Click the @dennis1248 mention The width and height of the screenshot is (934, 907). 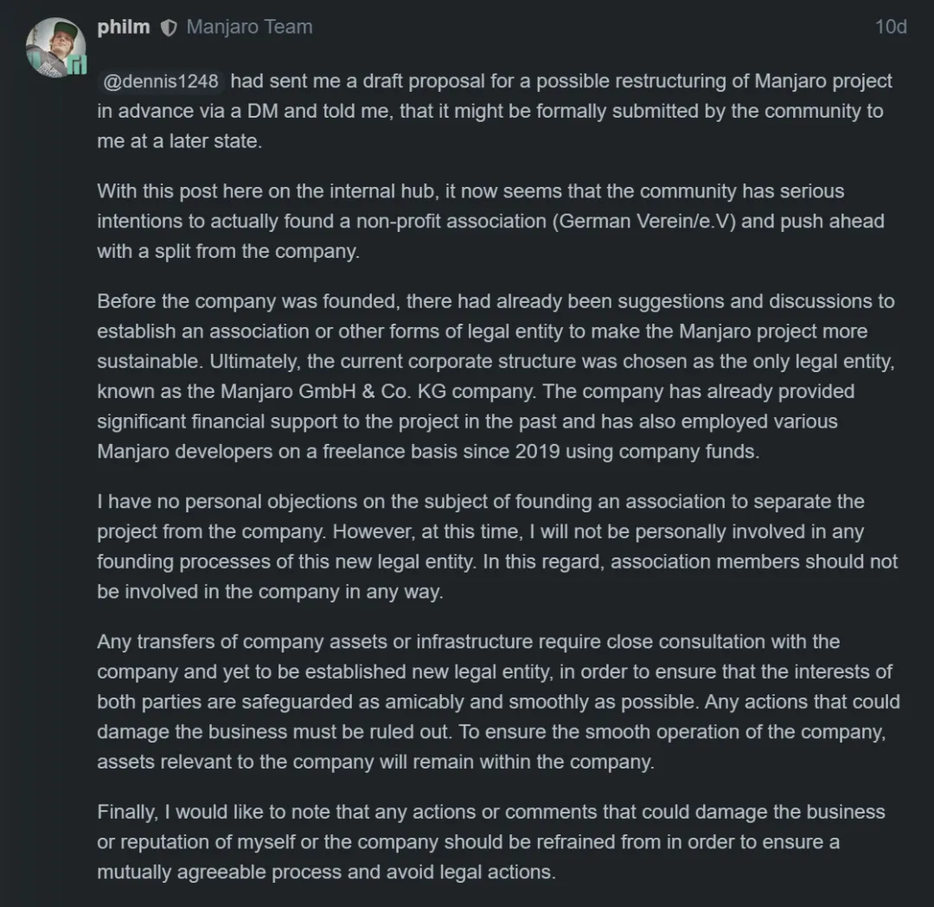tap(160, 82)
